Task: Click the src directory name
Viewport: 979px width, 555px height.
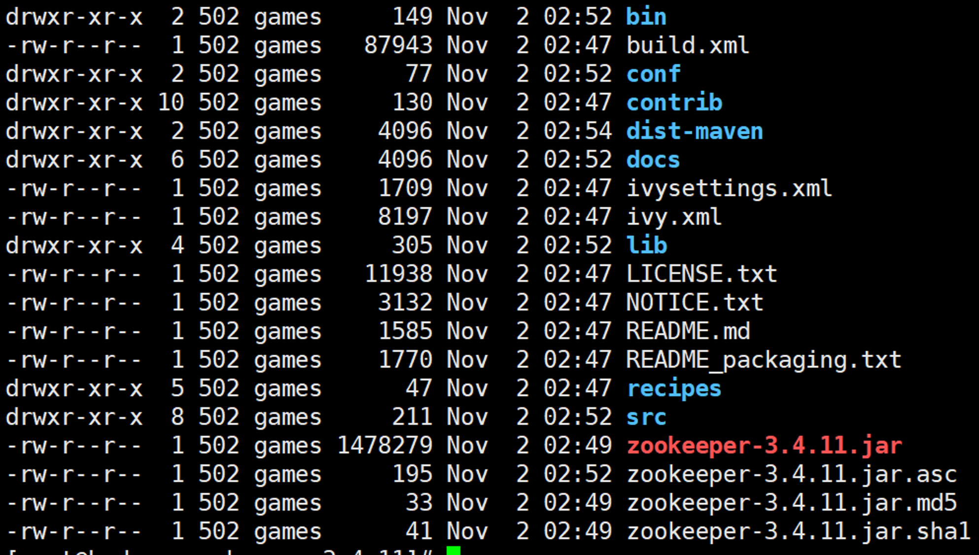Action: (x=646, y=417)
